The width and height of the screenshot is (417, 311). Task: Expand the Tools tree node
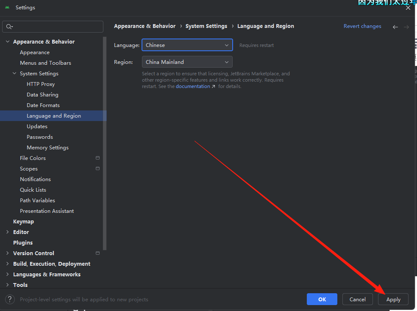pos(8,285)
